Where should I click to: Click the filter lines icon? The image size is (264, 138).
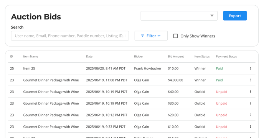pos(142,36)
